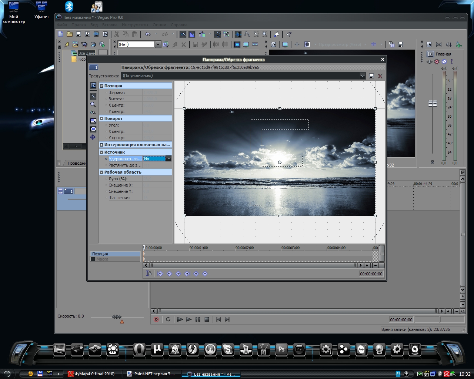Open Мой компьютер desktop icon
Image resolution: width=474 pixels, height=379 pixels.
point(14,12)
